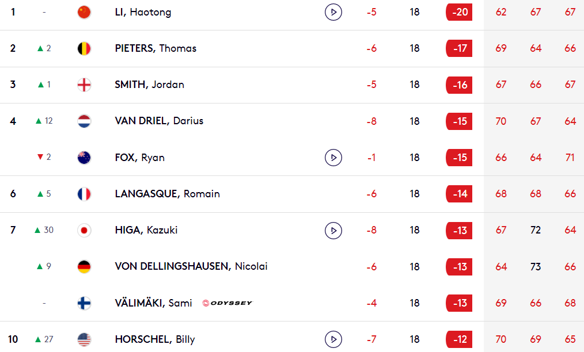Image resolution: width=584 pixels, height=352 pixels.
Task: Click the Odyssey sponsor logo
Action: (227, 303)
